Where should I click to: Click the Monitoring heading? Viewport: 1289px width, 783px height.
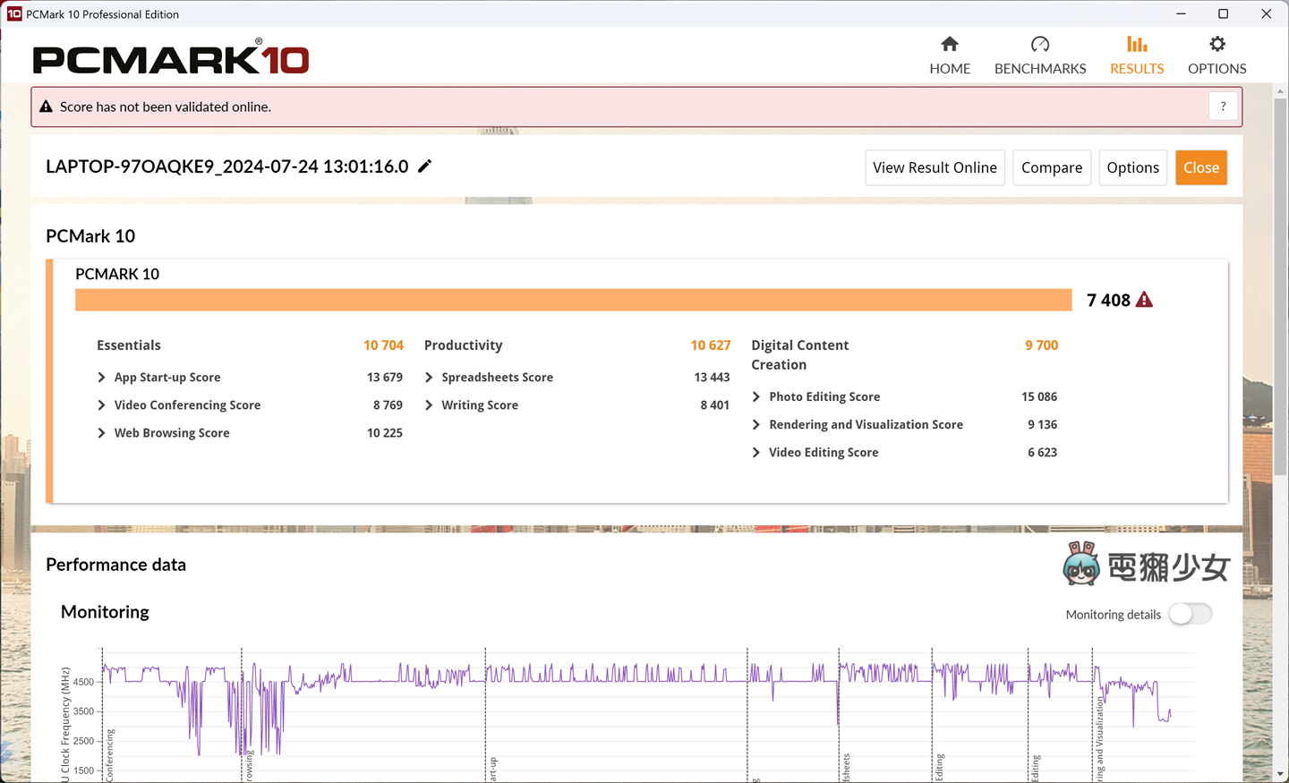tap(105, 612)
